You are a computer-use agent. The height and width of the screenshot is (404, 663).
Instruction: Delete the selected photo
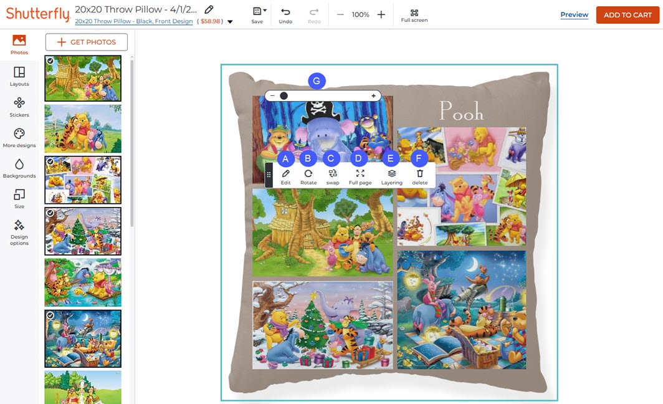pyautogui.click(x=420, y=177)
